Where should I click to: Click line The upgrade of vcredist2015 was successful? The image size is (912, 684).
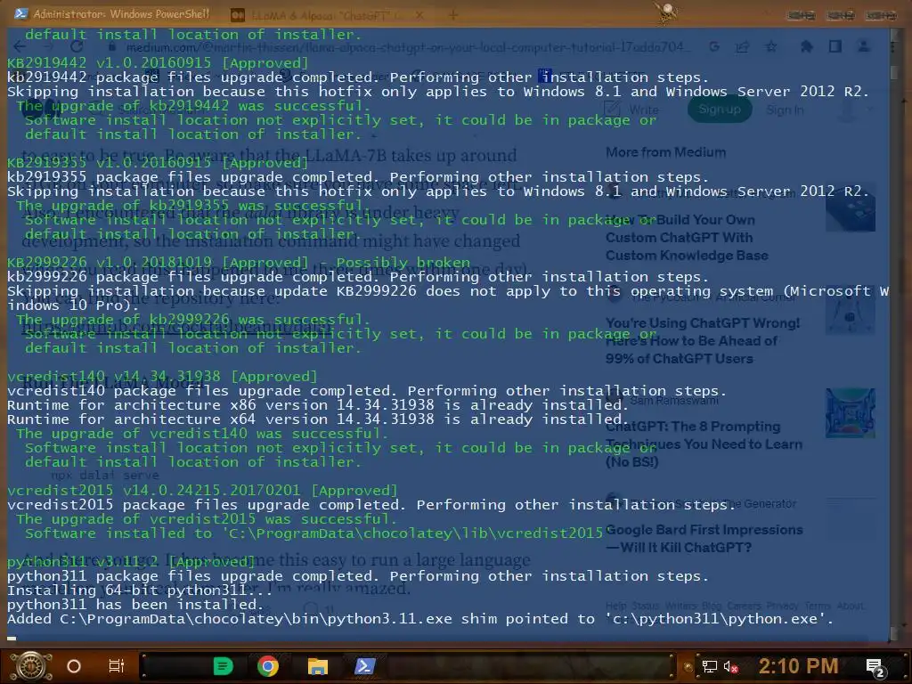click(x=206, y=519)
